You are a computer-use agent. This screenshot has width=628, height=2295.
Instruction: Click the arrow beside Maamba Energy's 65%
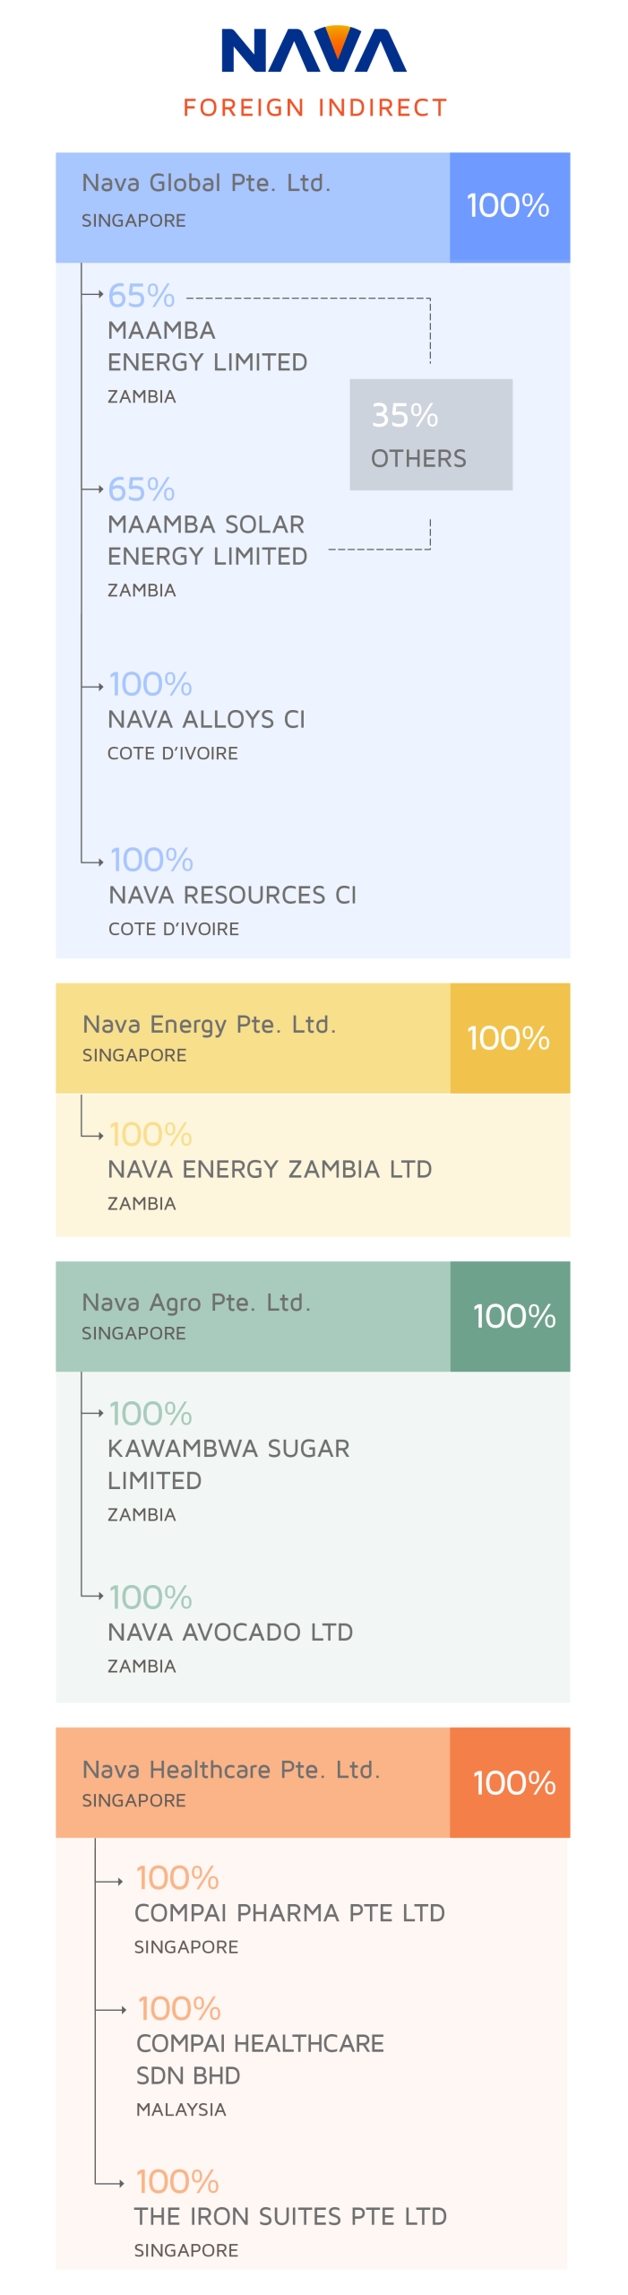pos(94,294)
